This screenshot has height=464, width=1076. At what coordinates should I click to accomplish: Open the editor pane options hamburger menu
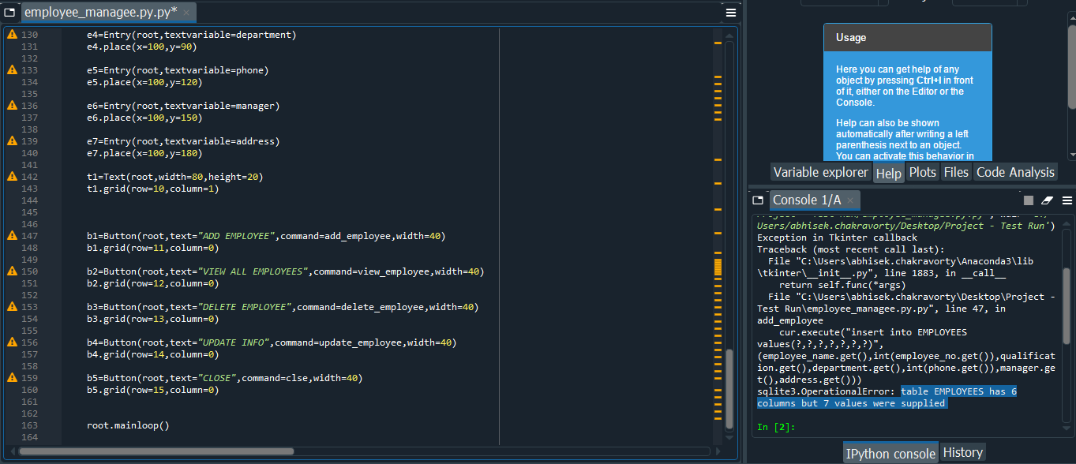pos(730,12)
